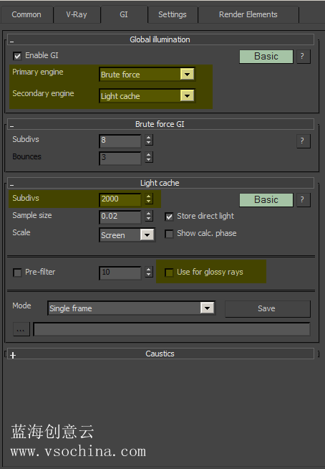The height and width of the screenshot is (469, 325).
Task: Open help for Light cache rollout
Action: point(304,200)
